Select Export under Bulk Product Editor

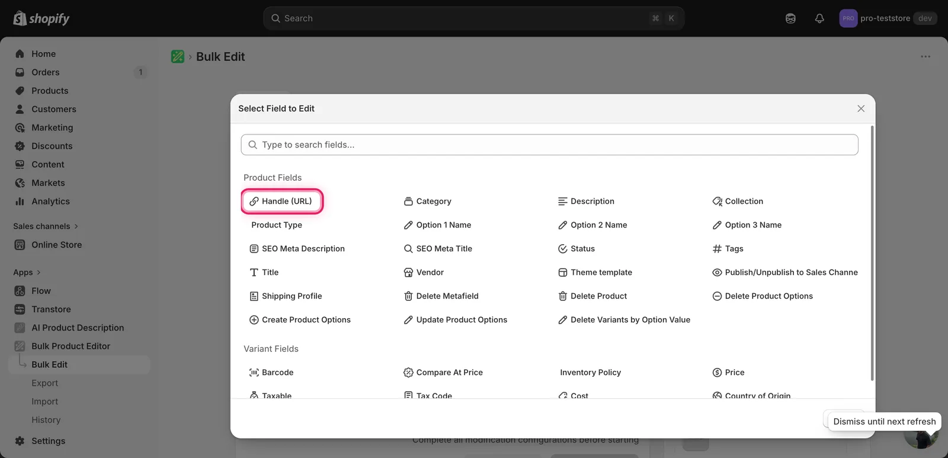tap(44, 383)
